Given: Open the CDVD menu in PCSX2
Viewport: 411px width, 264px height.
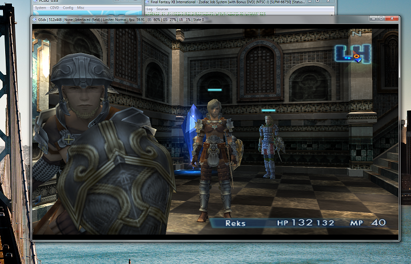Looking at the screenshot, I should [x=54, y=7].
